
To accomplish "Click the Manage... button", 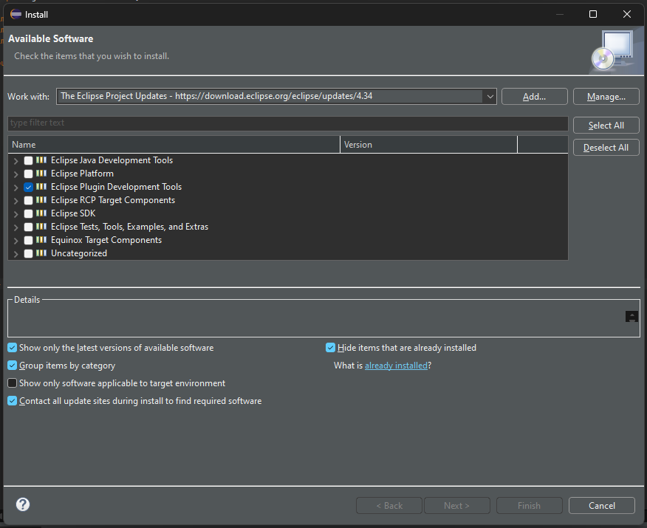I will point(606,97).
